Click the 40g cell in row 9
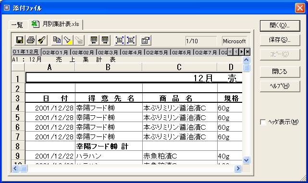Image resolution: width=308 pixels, height=183 pixels. pyautogui.click(x=230, y=156)
